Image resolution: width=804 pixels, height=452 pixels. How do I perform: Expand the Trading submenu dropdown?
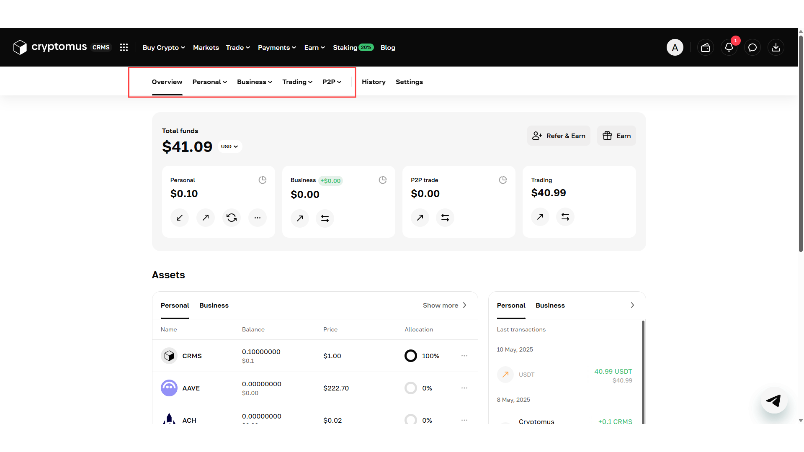pyautogui.click(x=297, y=82)
